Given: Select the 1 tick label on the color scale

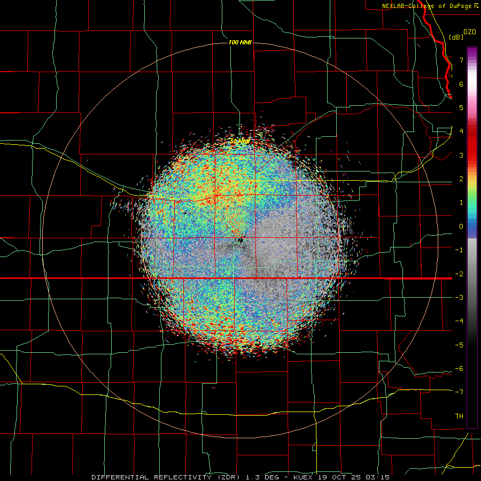Looking at the screenshot, I should pos(461,203).
